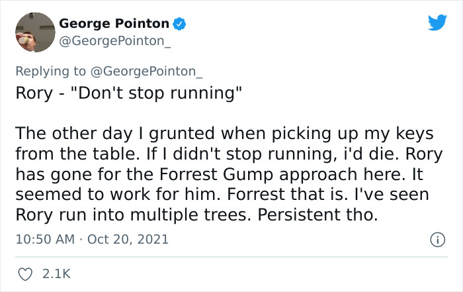The width and height of the screenshot is (463, 292).
Task: Open the tweet info circle icon
Action: (437, 239)
